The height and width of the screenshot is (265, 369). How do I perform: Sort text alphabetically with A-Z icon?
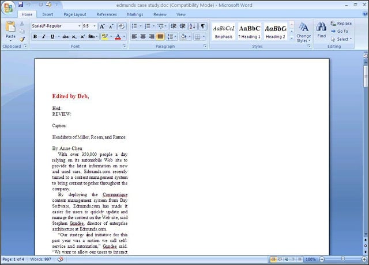click(192, 26)
